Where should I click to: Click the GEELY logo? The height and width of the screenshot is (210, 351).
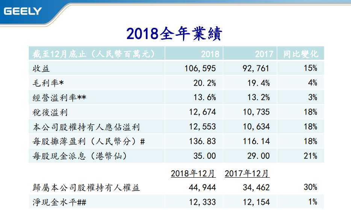(x=23, y=11)
